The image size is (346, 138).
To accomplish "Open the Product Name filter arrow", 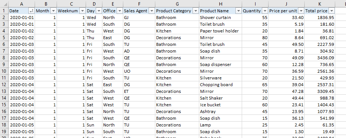I will point(238,11).
